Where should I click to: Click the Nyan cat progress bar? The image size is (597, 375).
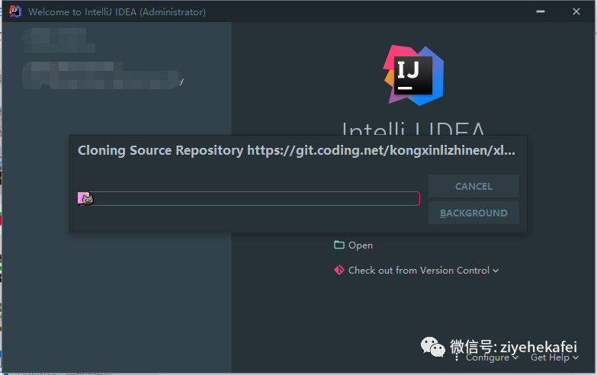(x=249, y=198)
